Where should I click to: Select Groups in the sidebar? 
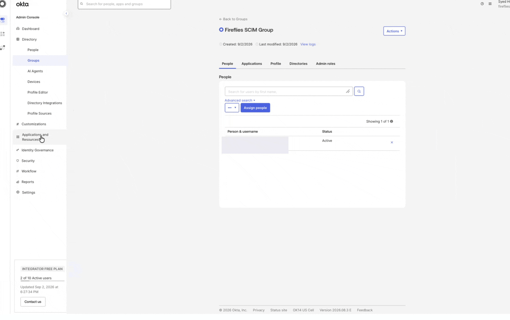click(33, 61)
